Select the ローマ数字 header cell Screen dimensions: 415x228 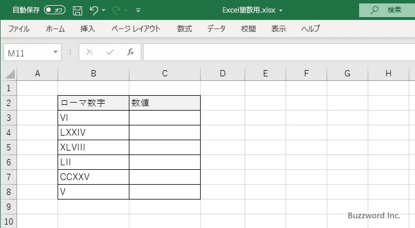point(93,103)
